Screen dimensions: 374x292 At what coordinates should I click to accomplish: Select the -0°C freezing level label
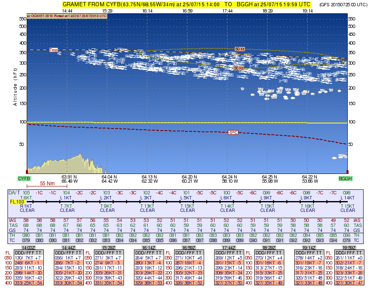[233, 132]
